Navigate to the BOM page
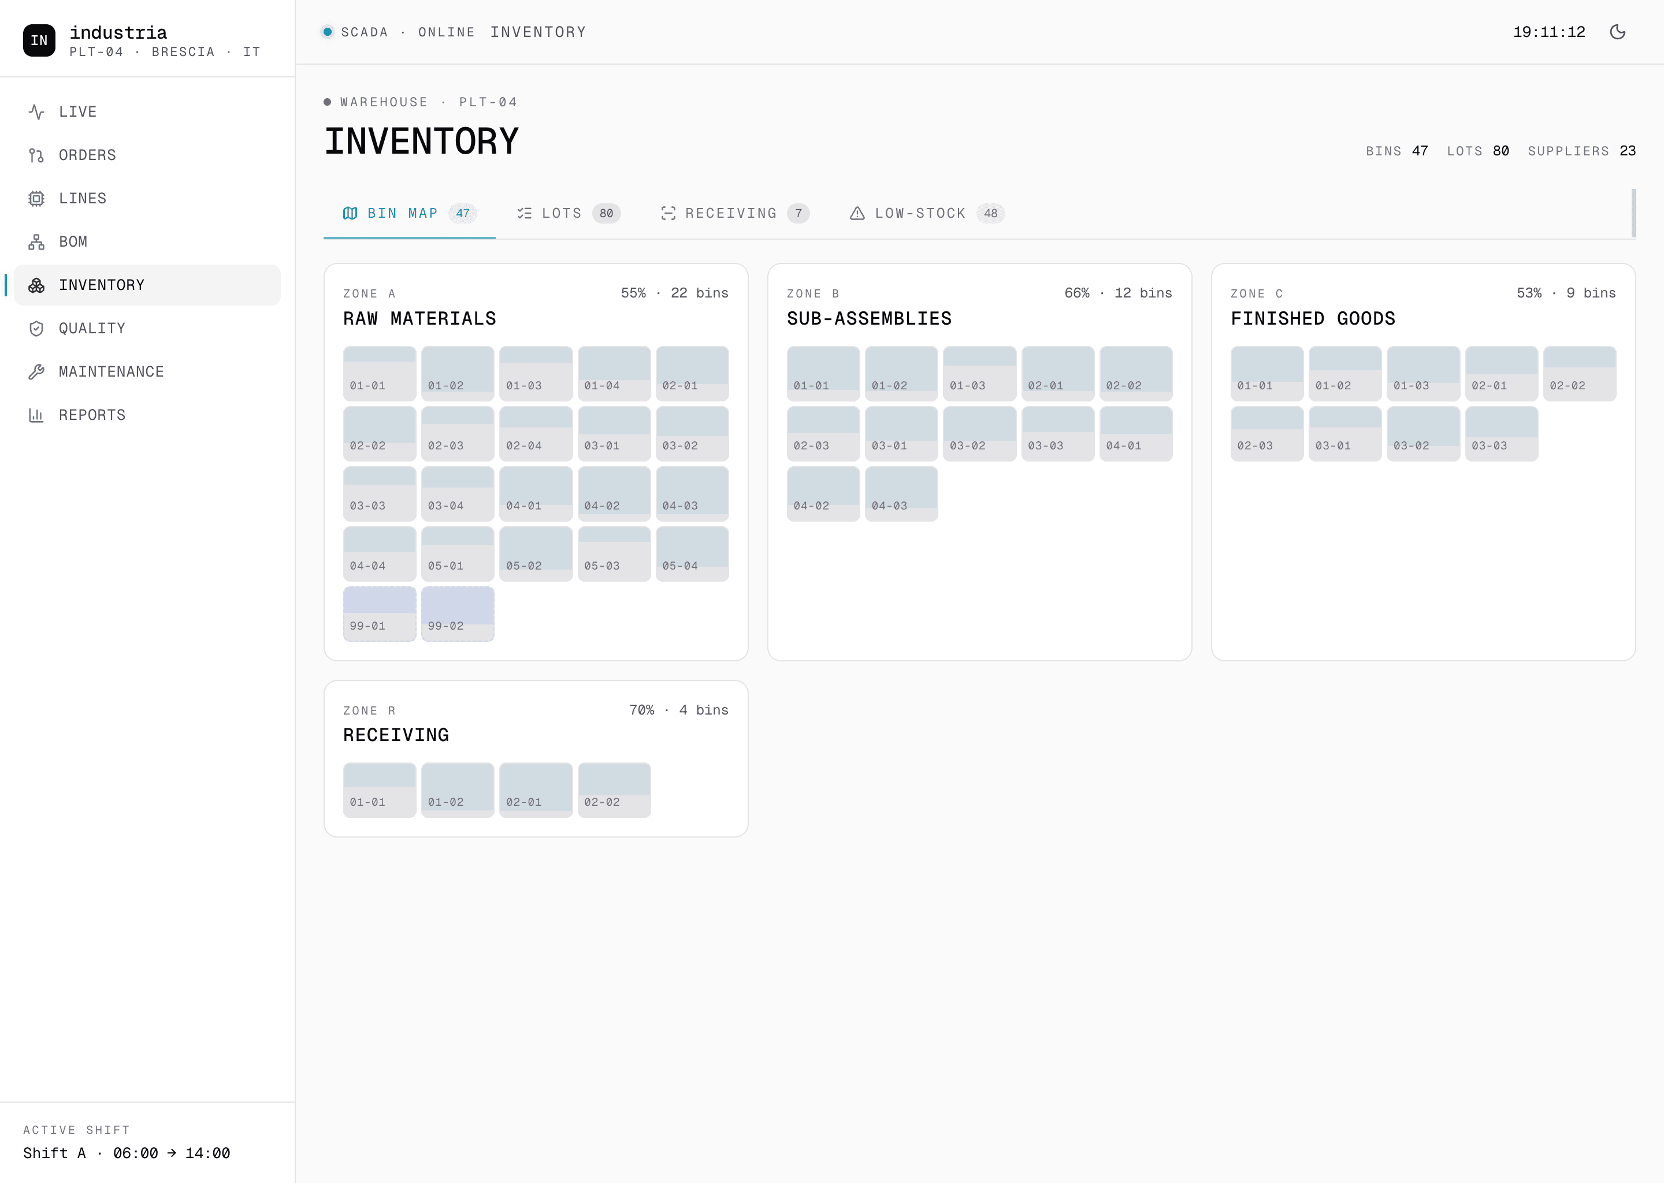 147,242
